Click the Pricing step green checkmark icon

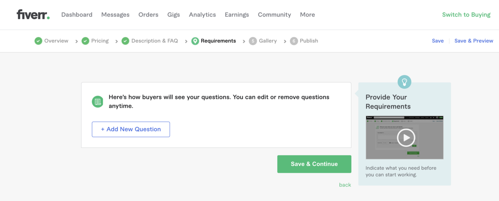coord(85,41)
